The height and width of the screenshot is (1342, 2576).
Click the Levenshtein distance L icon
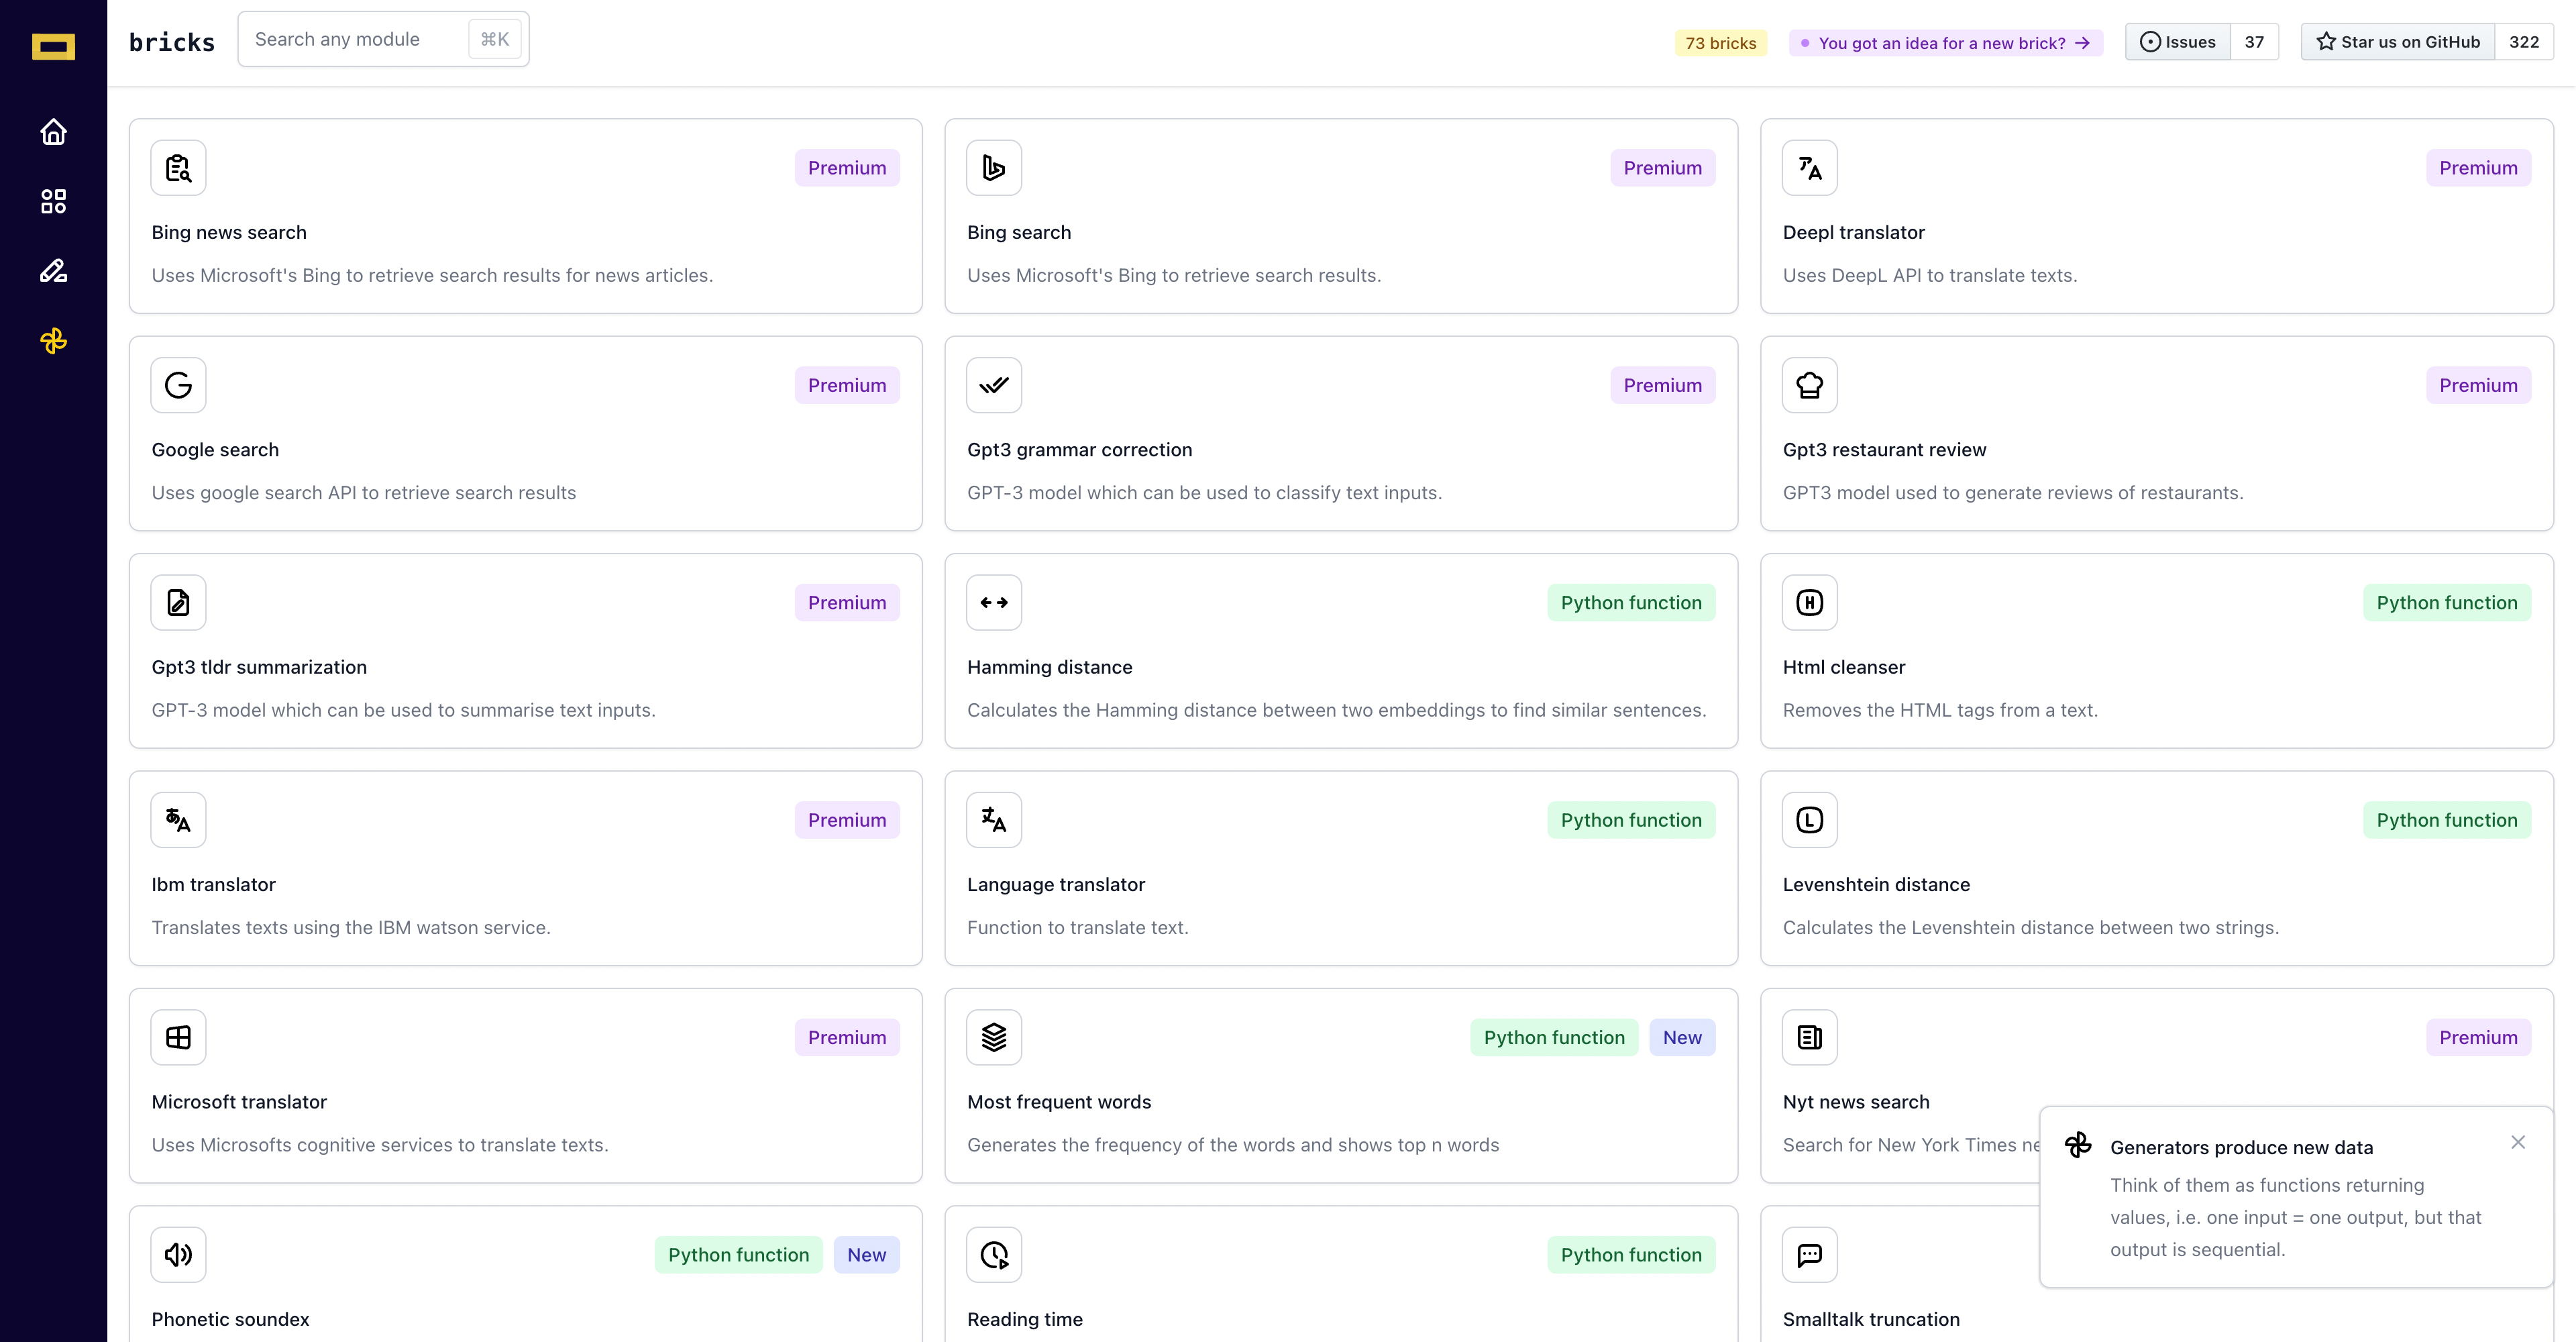point(1810,820)
